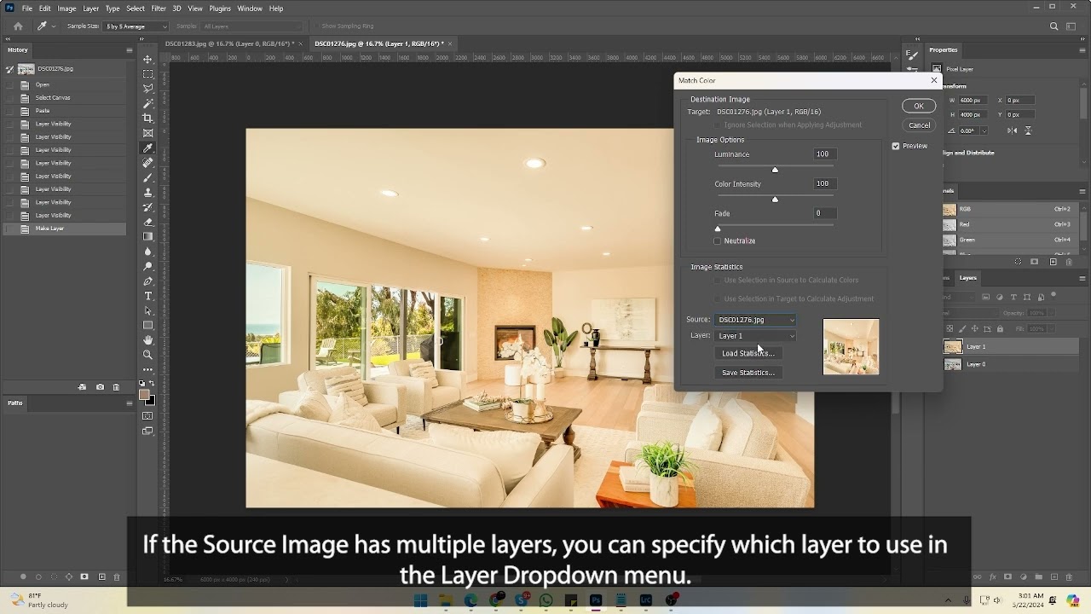
Task: Open the Image menu
Action: (x=66, y=9)
